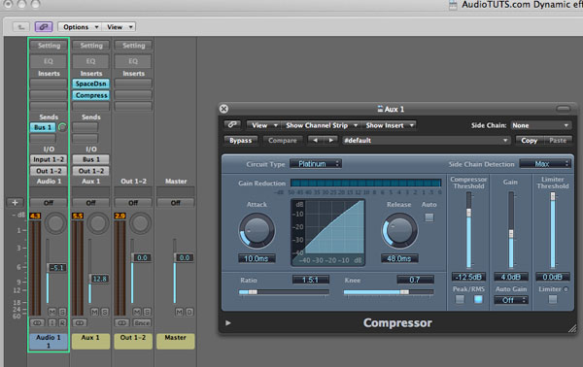Image resolution: width=583 pixels, height=367 pixels.
Task: Enable input monitoring on Audio 1
Action: point(51,322)
